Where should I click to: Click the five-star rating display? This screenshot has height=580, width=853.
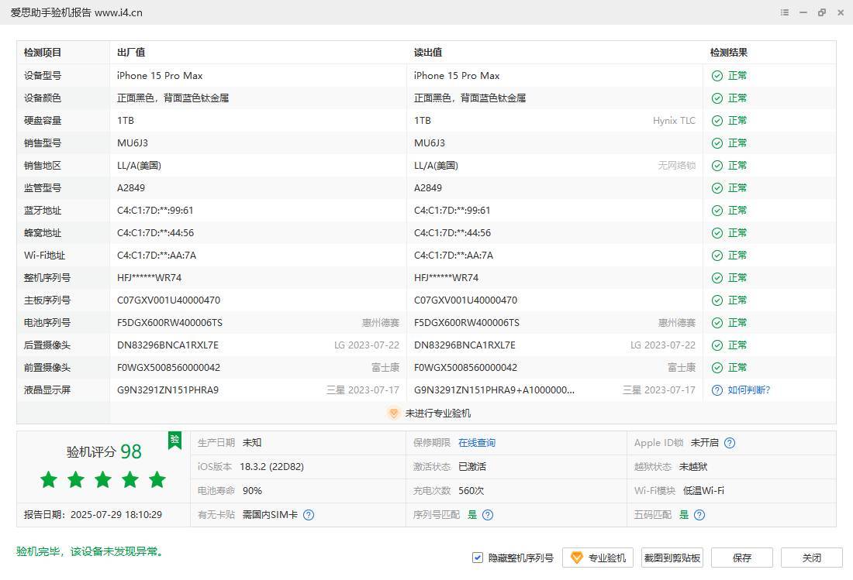click(103, 480)
